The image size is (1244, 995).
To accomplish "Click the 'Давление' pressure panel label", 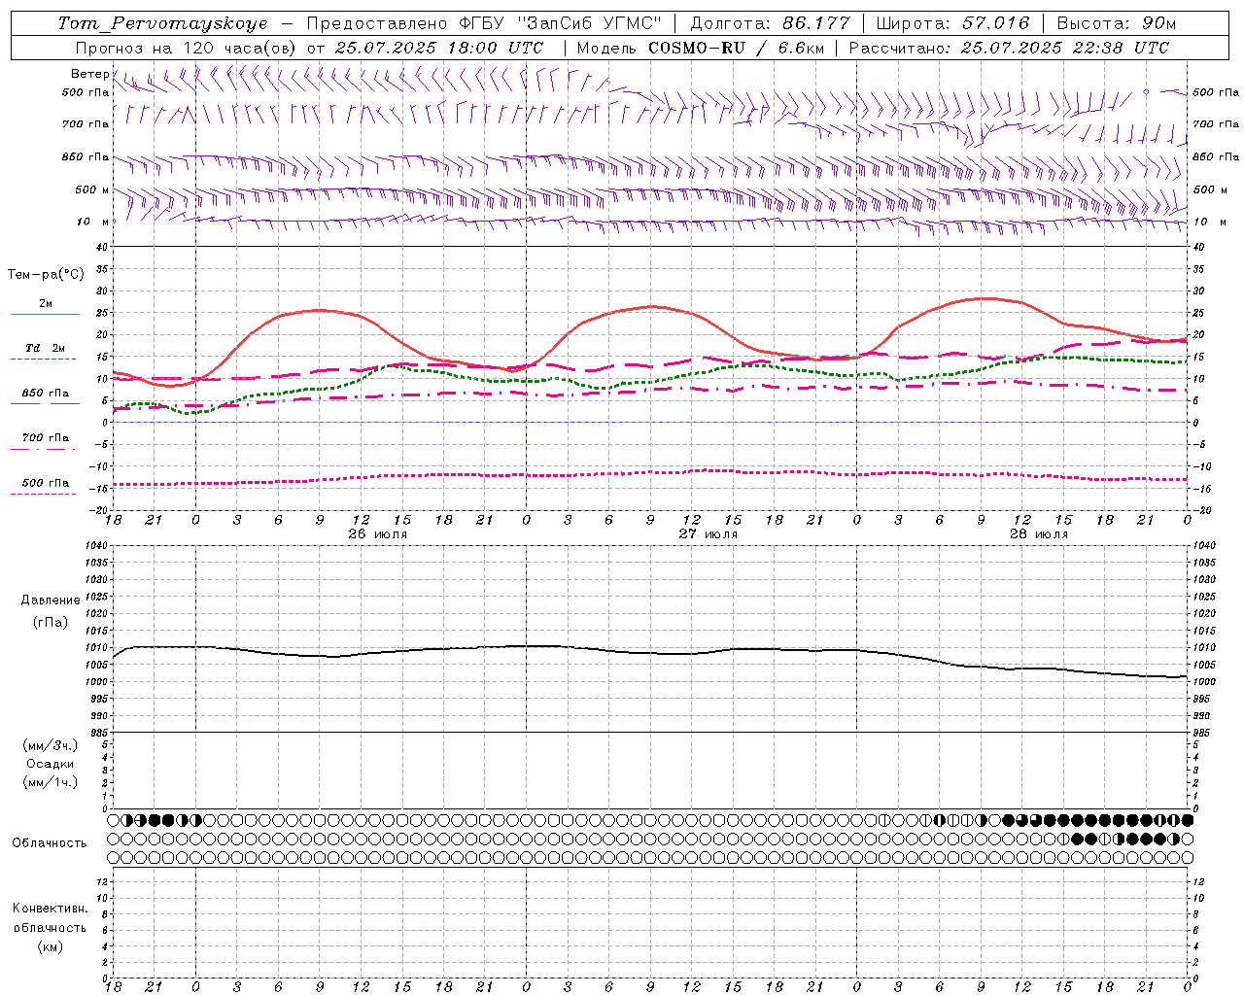I will point(51,600).
